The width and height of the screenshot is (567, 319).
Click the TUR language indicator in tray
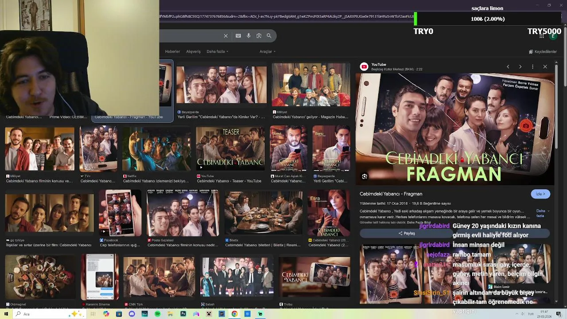[x=531, y=314]
